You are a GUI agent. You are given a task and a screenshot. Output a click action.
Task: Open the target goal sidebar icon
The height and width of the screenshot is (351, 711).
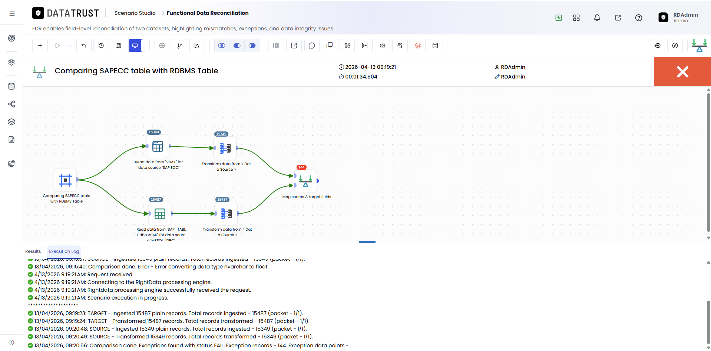11,38
